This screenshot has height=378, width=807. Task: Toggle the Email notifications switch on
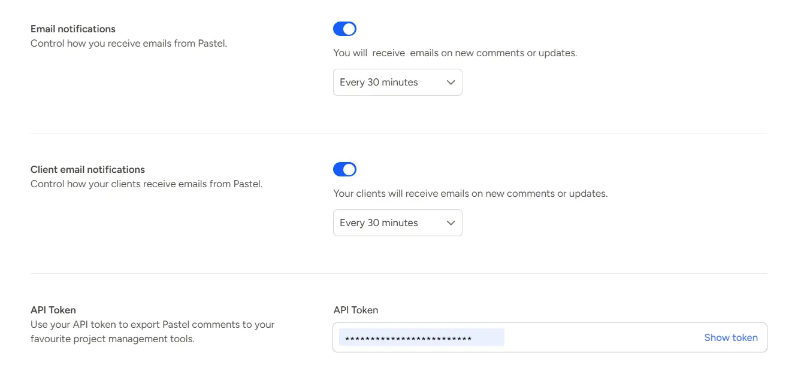[x=344, y=28]
